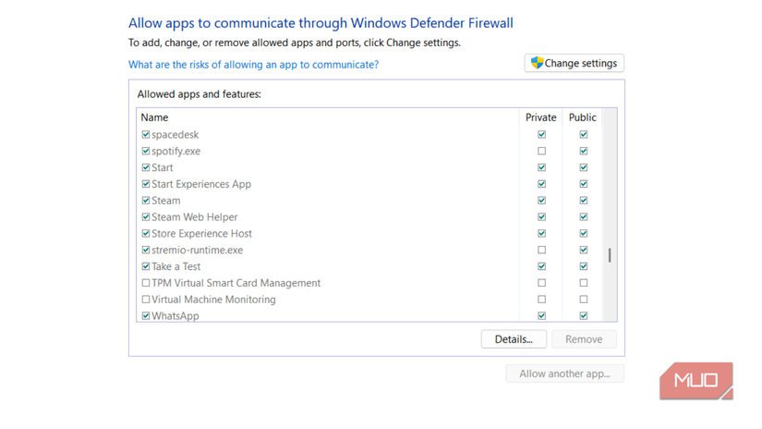Viewport: 762px width, 429px height.
Task: Uncheck Public for Start Experiences App
Action: [x=584, y=184]
